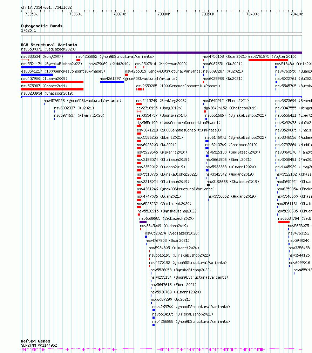The width and height of the screenshot is (312, 353).
Task: Select nsv5647616 (Ebert2021) label
Action: (x=174, y=285)
